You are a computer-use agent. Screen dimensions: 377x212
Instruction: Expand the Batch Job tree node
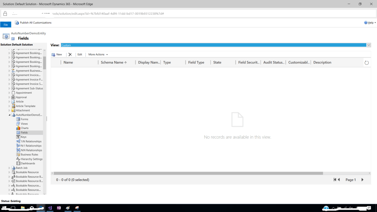pos(10,168)
